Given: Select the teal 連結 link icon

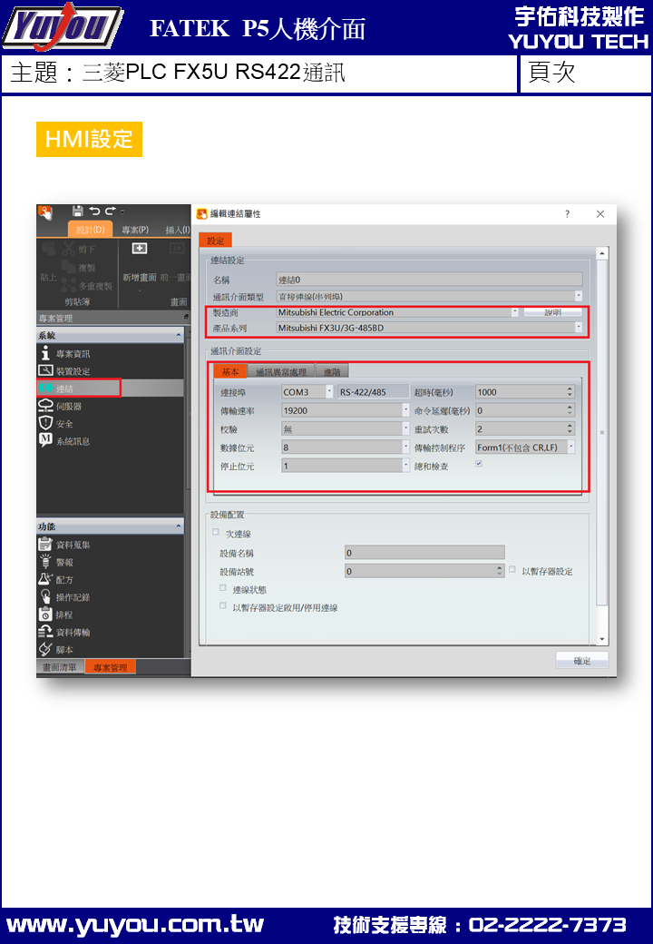Looking at the screenshot, I should coord(45,388).
